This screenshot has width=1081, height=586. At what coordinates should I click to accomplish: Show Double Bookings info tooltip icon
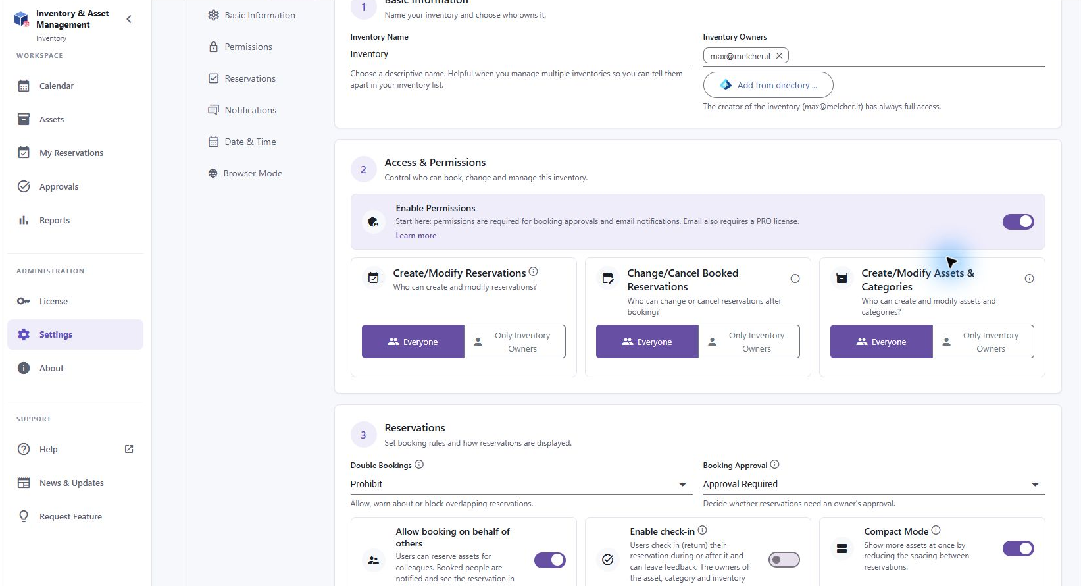(x=419, y=464)
